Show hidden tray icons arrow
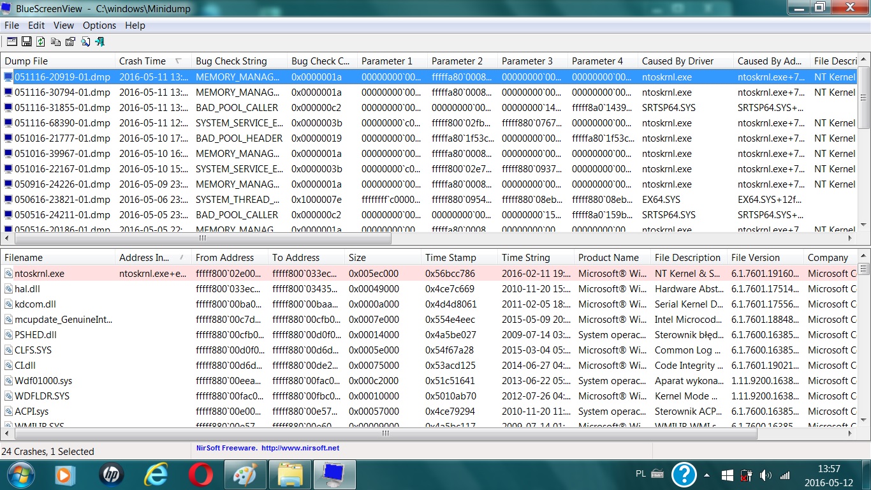Viewport: 871px width, 490px height. 706,475
